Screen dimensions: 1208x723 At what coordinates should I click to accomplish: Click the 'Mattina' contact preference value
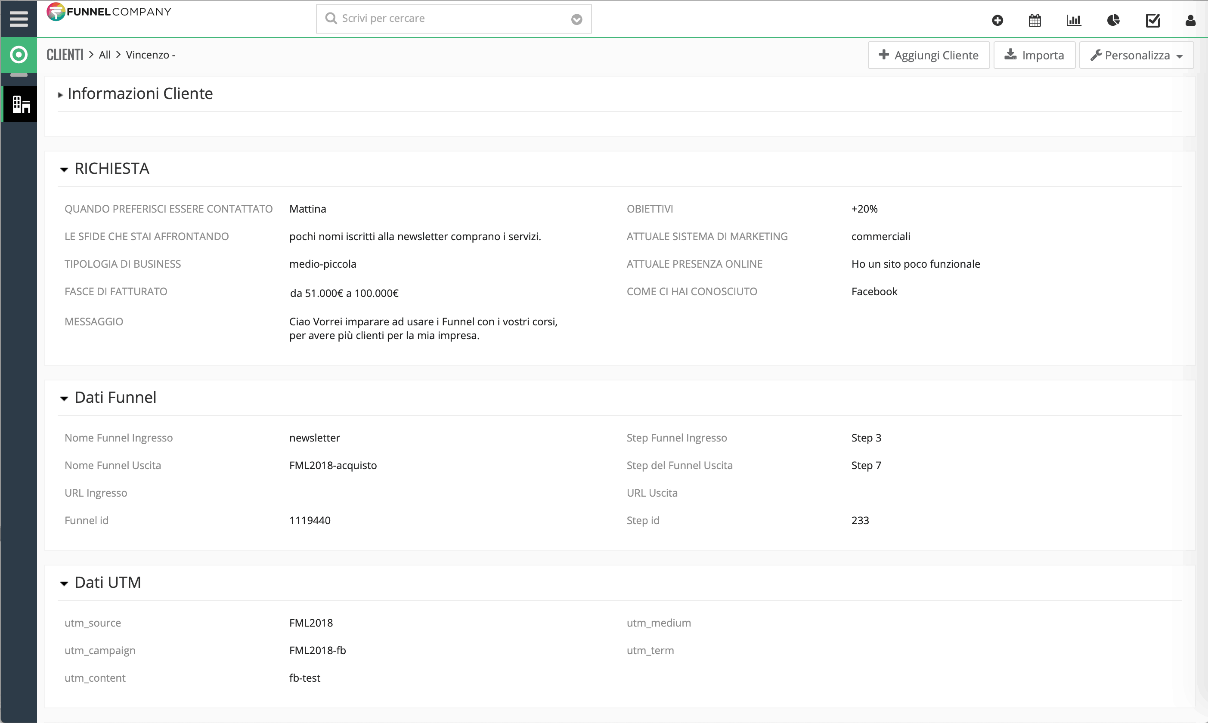tap(307, 209)
